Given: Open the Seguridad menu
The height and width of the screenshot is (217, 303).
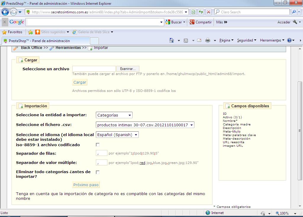Looking at the screenshot, I should point(246,40).
